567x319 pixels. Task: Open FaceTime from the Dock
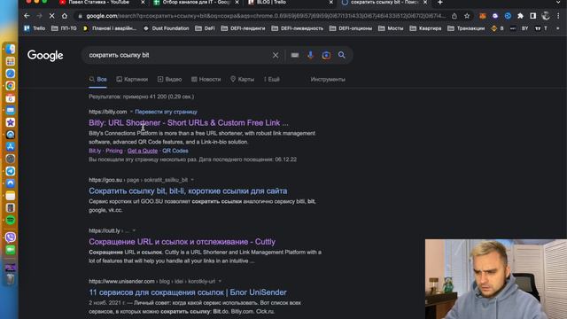11,250
